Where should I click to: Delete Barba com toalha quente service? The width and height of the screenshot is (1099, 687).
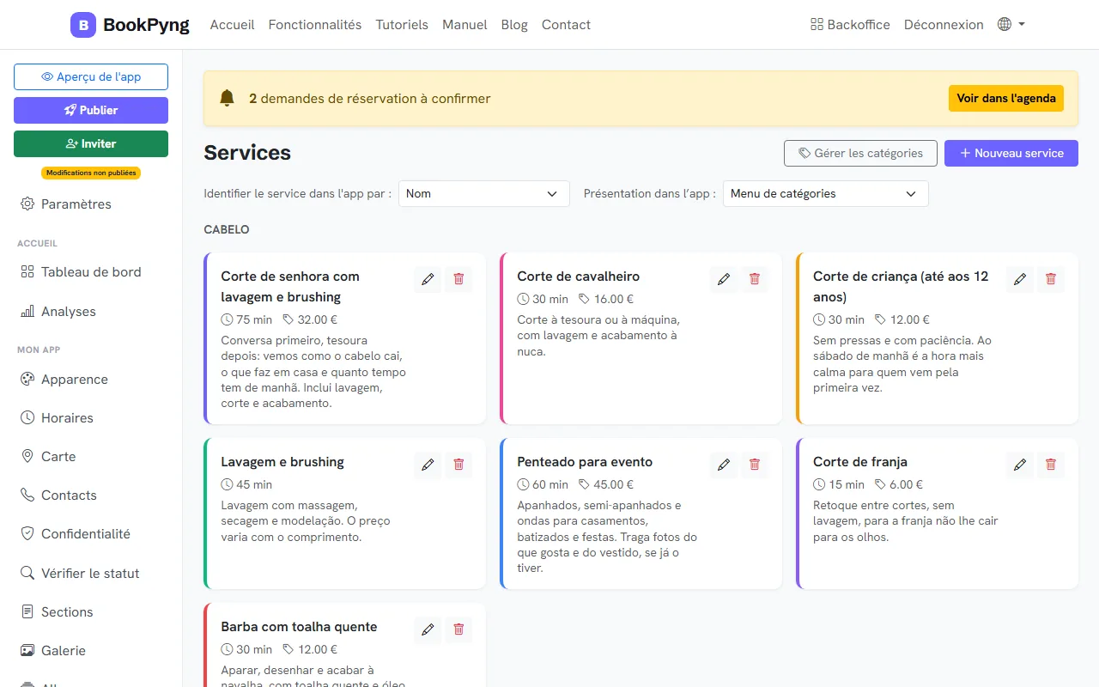tap(458, 629)
